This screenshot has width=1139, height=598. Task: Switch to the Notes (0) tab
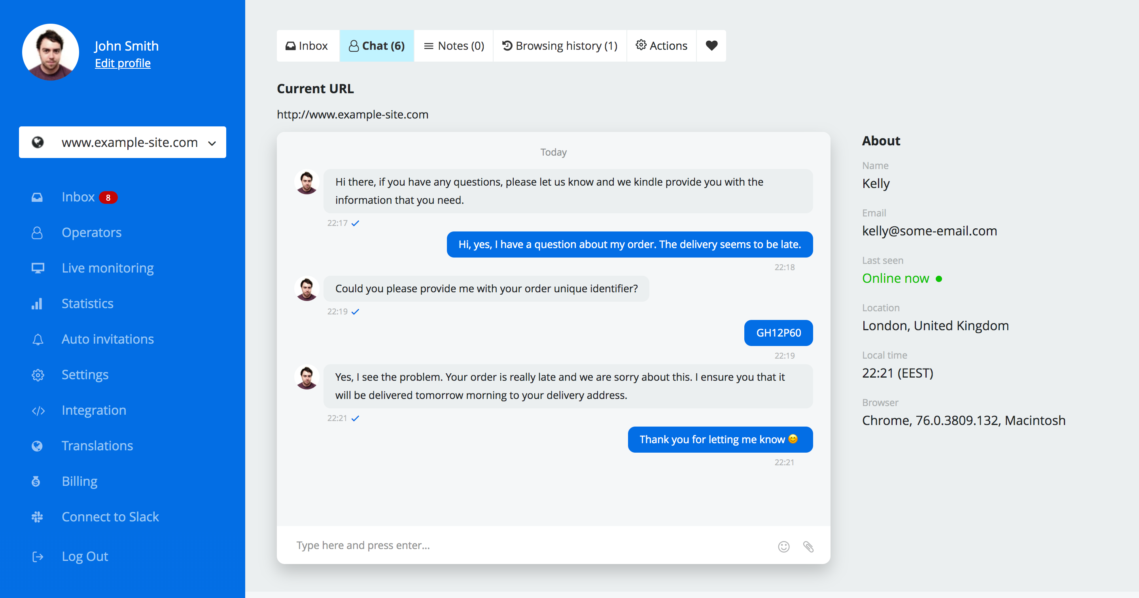(454, 45)
